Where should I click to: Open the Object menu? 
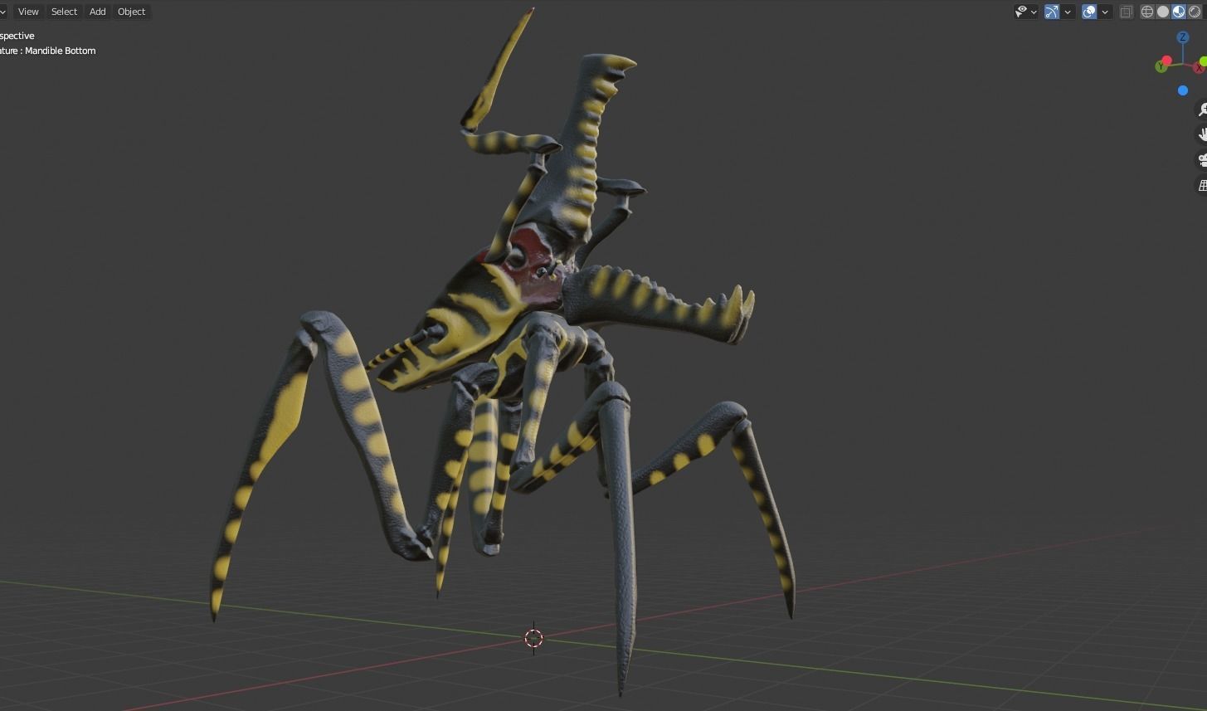pyautogui.click(x=131, y=12)
